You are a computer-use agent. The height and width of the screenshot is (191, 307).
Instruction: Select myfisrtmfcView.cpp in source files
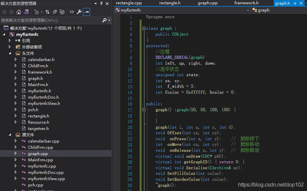(x=46, y=178)
